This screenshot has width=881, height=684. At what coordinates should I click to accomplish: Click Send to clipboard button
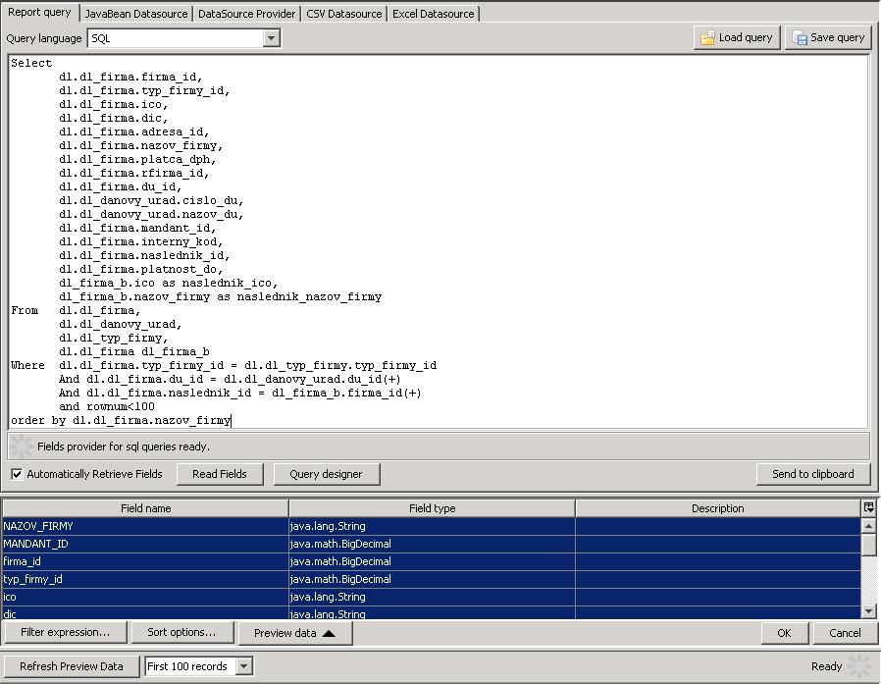[813, 474]
